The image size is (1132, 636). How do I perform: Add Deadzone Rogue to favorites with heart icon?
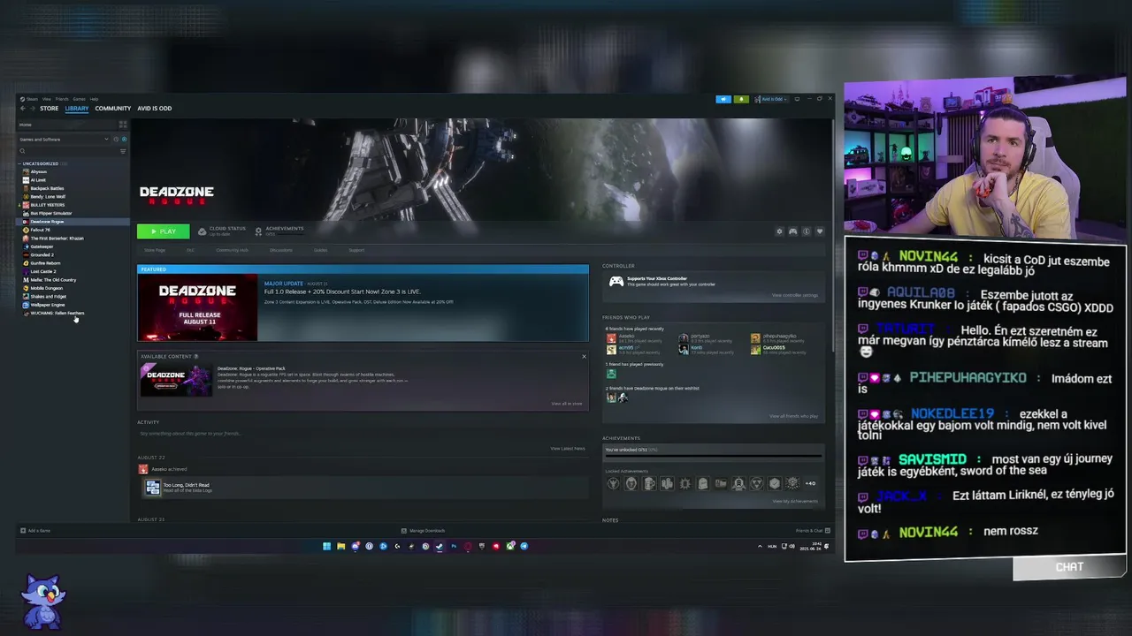tap(820, 231)
